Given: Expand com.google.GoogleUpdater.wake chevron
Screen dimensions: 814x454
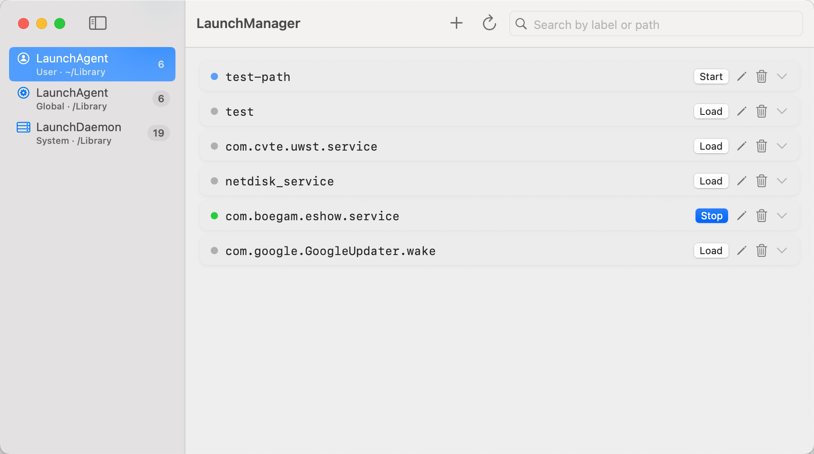Looking at the screenshot, I should point(782,251).
